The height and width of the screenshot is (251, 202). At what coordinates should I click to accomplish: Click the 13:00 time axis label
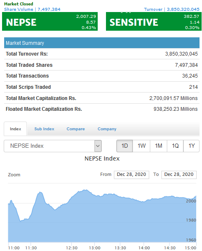click(94, 248)
